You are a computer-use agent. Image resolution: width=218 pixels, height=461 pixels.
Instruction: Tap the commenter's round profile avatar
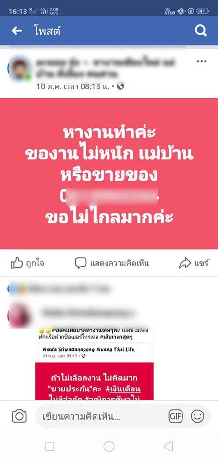19,315
